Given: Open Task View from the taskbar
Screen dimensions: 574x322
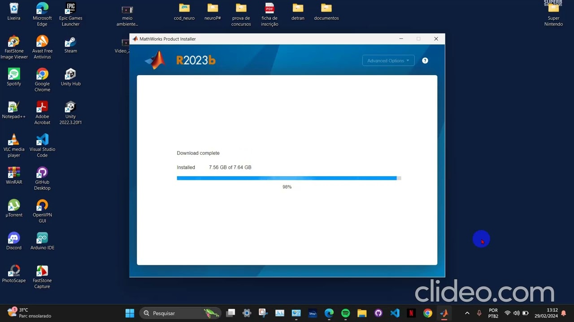Looking at the screenshot, I should (x=230, y=313).
